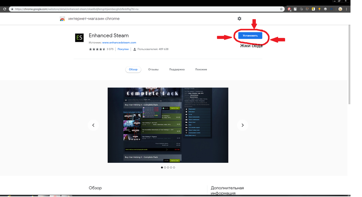
Task: Click the Пользователей: 489 638 text
Action: click(153, 49)
